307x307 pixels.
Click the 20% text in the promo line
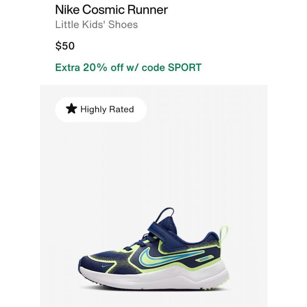[95, 68]
